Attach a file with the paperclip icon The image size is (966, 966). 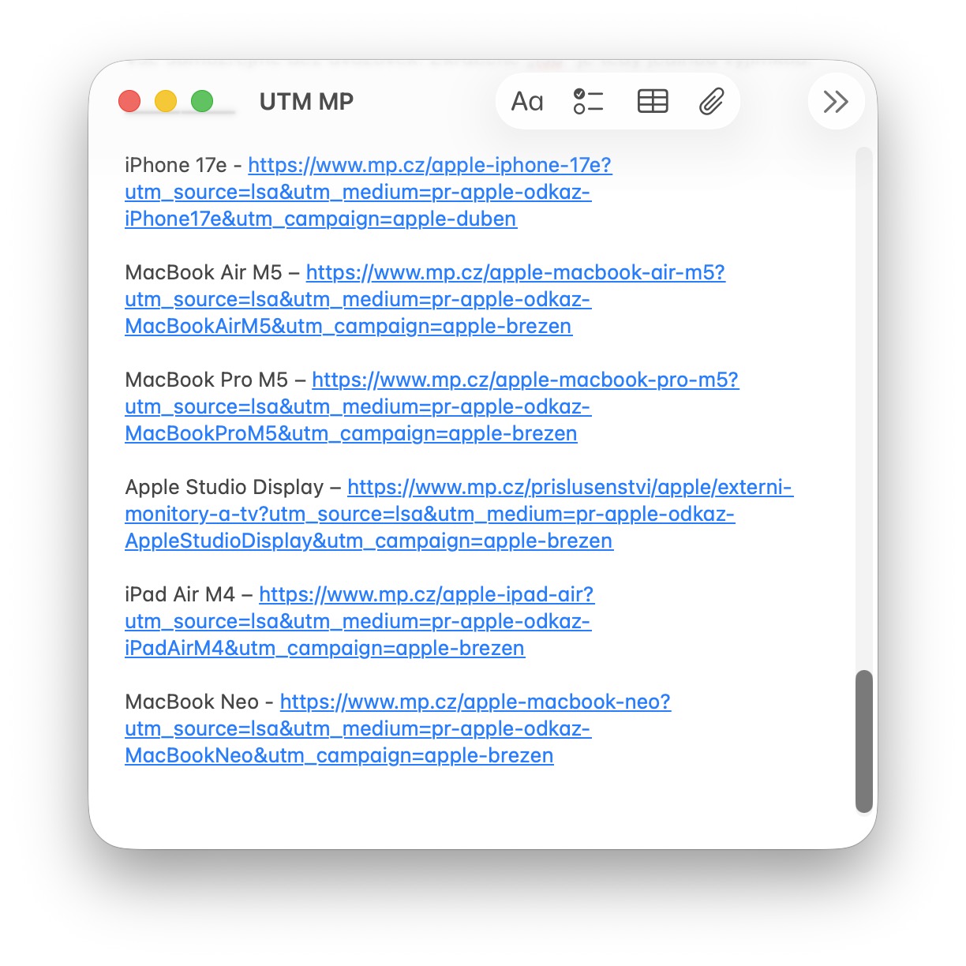click(711, 102)
